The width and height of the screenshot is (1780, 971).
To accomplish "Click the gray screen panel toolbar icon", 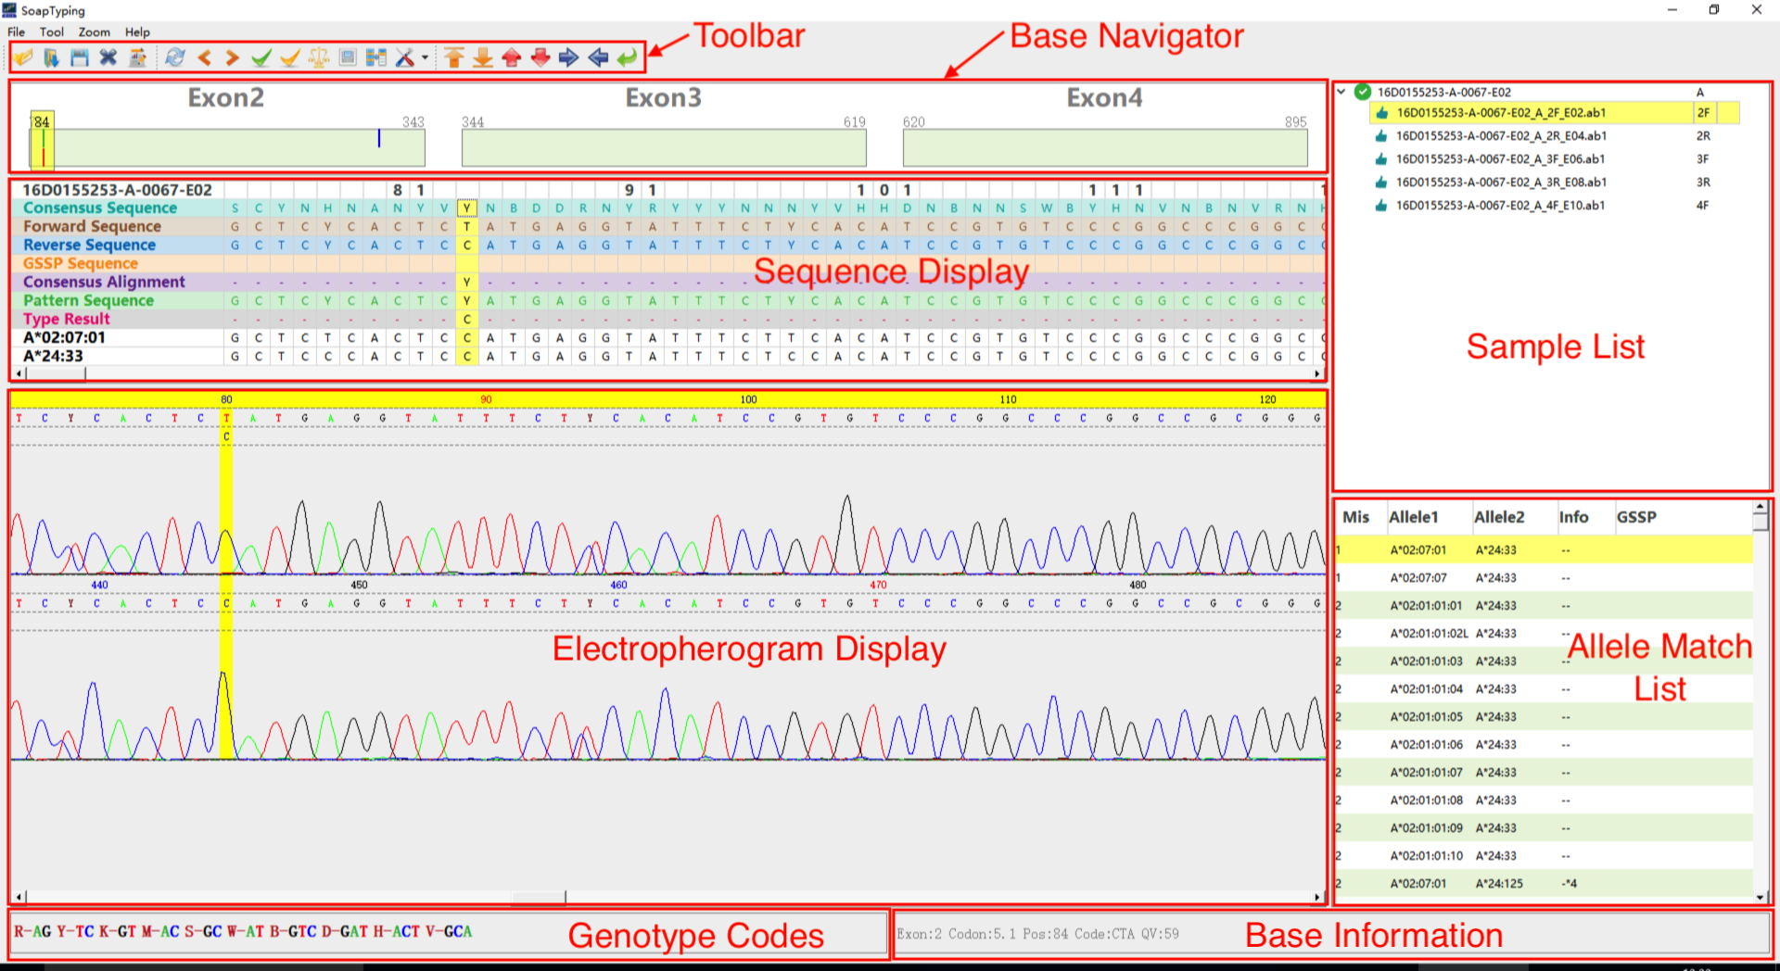I will pos(348,57).
